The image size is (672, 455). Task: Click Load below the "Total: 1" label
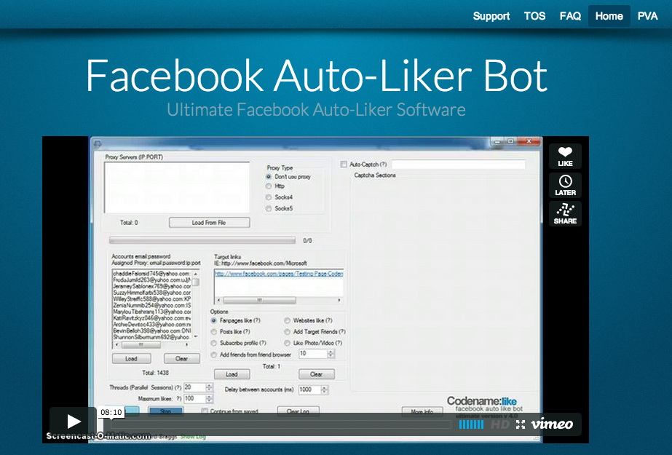232,374
